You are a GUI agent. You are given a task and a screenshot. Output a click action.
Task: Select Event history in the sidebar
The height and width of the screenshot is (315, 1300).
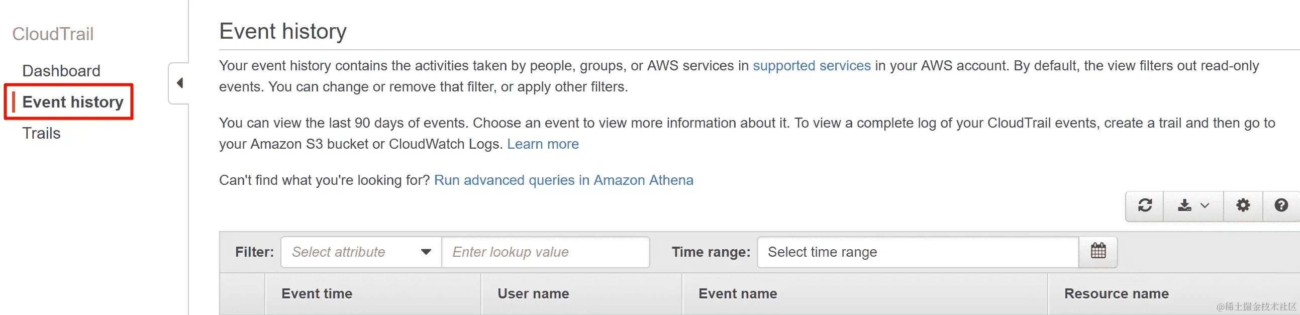(73, 102)
